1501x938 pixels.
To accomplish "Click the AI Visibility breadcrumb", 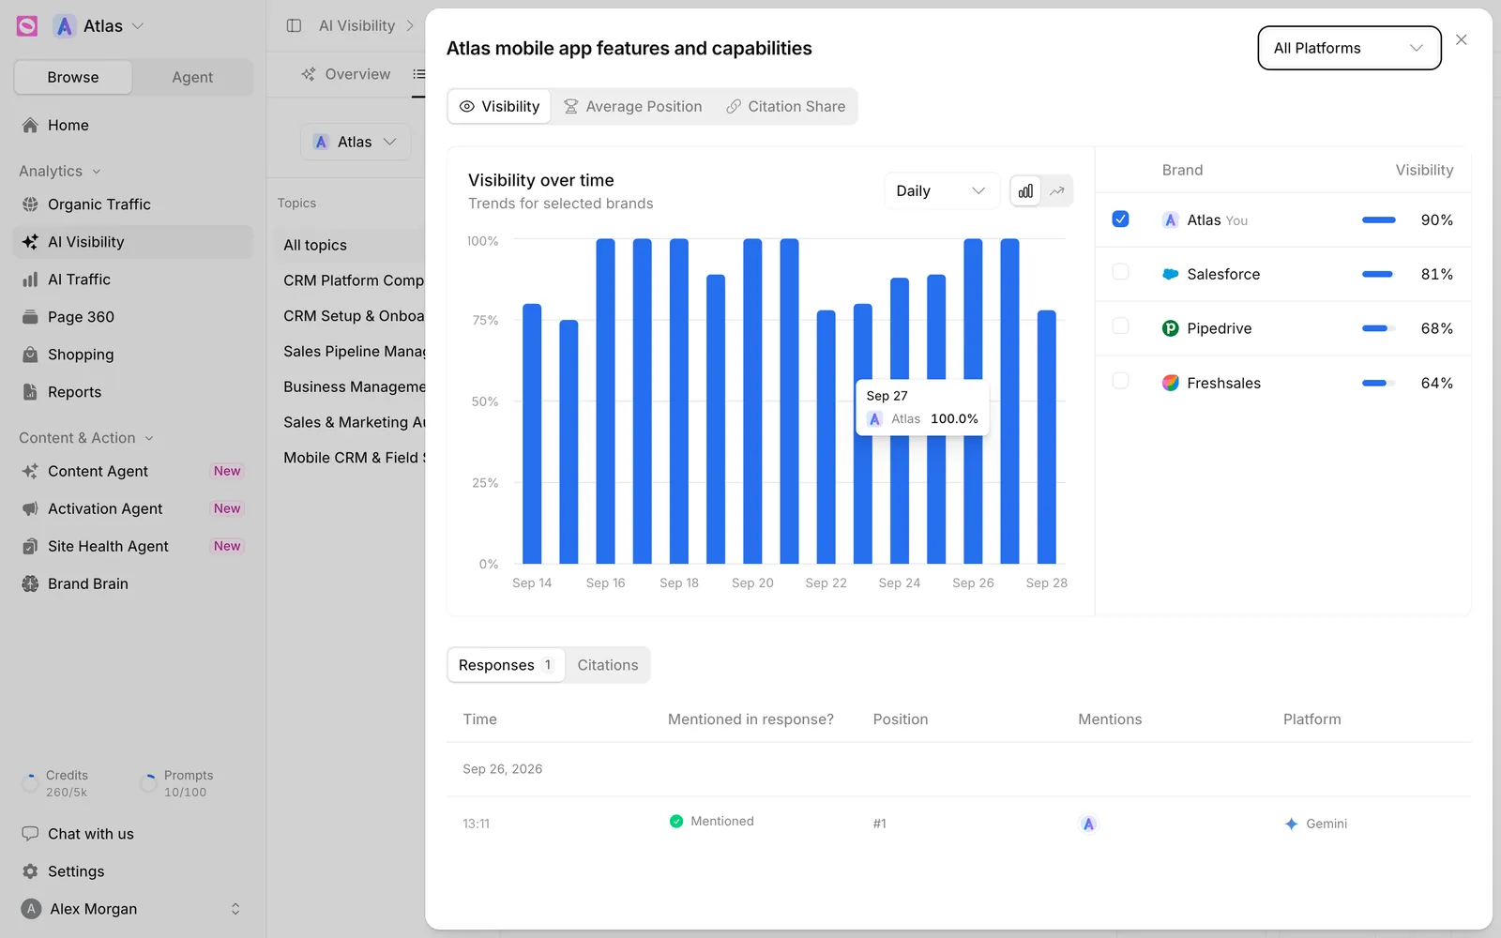I will tap(356, 25).
